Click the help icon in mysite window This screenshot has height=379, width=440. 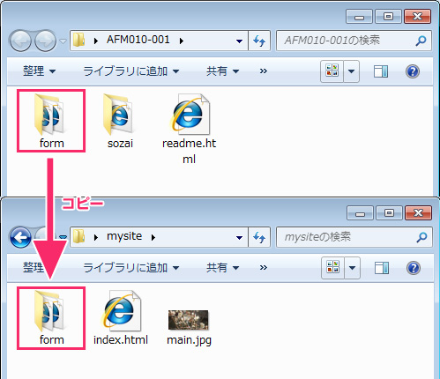coord(414,268)
